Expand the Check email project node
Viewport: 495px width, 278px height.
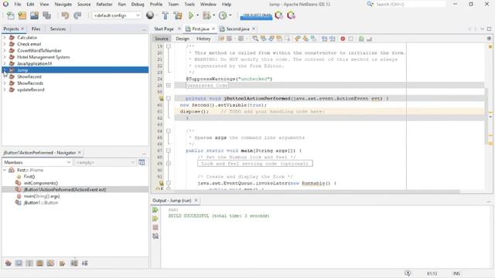(5, 44)
